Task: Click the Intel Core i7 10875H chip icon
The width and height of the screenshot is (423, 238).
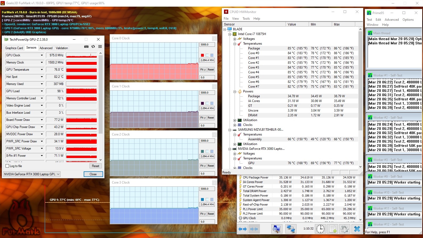Action: [x=235, y=34]
